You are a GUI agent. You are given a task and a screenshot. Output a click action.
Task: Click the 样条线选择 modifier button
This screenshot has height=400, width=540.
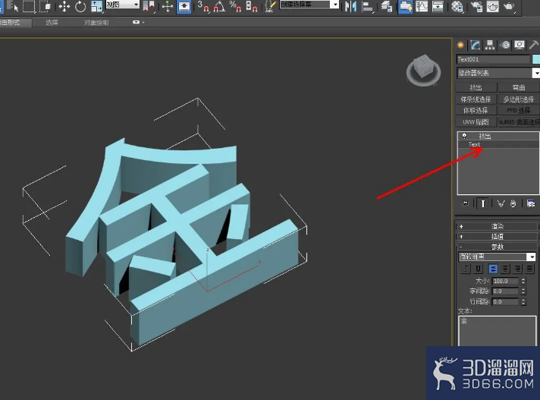476,99
